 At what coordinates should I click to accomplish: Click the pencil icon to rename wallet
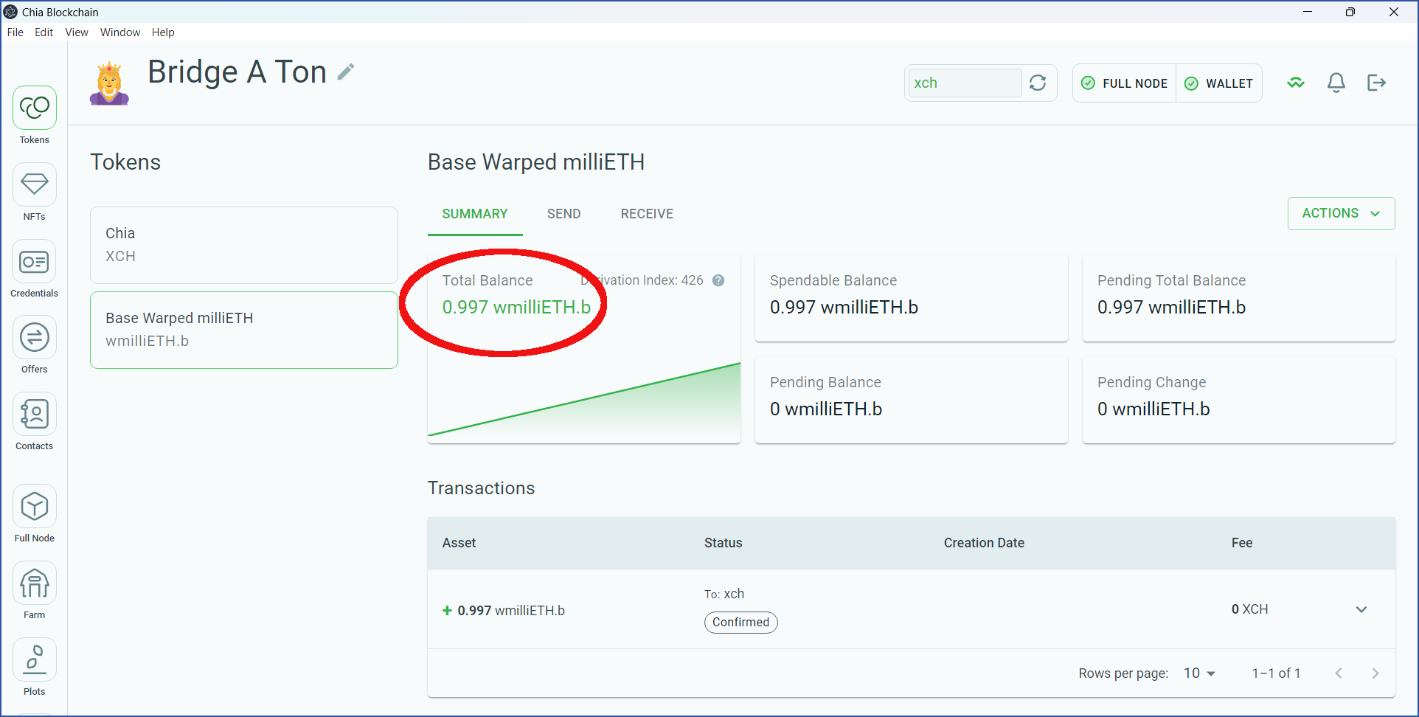pos(345,72)
